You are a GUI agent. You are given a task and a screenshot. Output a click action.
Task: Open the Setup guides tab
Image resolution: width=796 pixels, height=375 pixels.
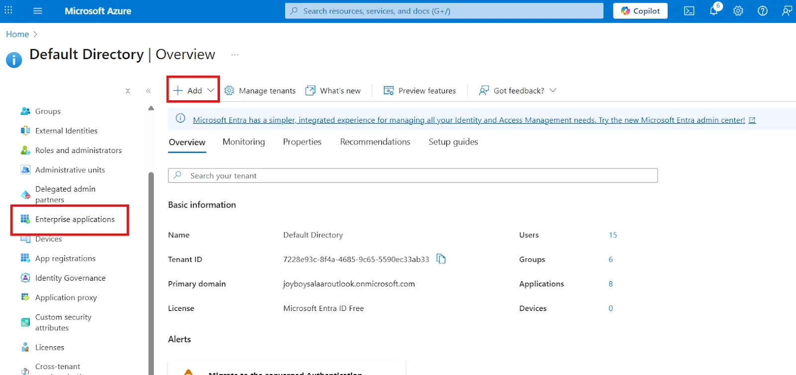click(453, 142)
